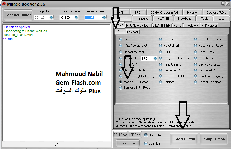This screenshot has height=149, width=231.
Task: Toggle the USBCable checkbox
Action: [x=146, y=135]
